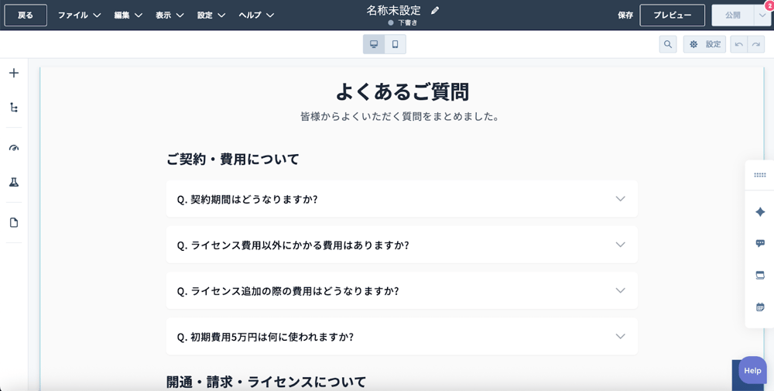Open the ヘルプ menu

point(256,15)
